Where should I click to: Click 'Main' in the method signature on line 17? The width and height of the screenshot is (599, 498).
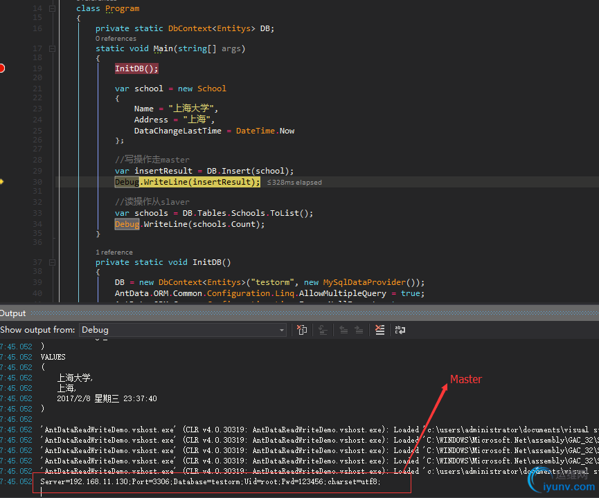tap(163, 48)
